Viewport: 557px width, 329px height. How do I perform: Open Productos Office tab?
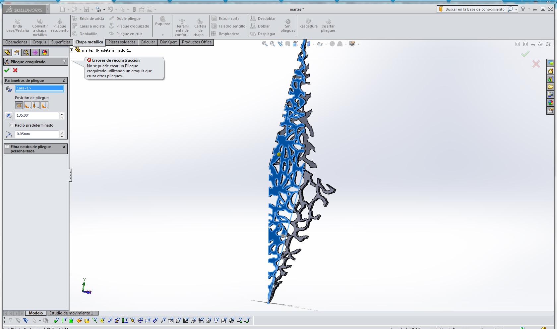197,42
